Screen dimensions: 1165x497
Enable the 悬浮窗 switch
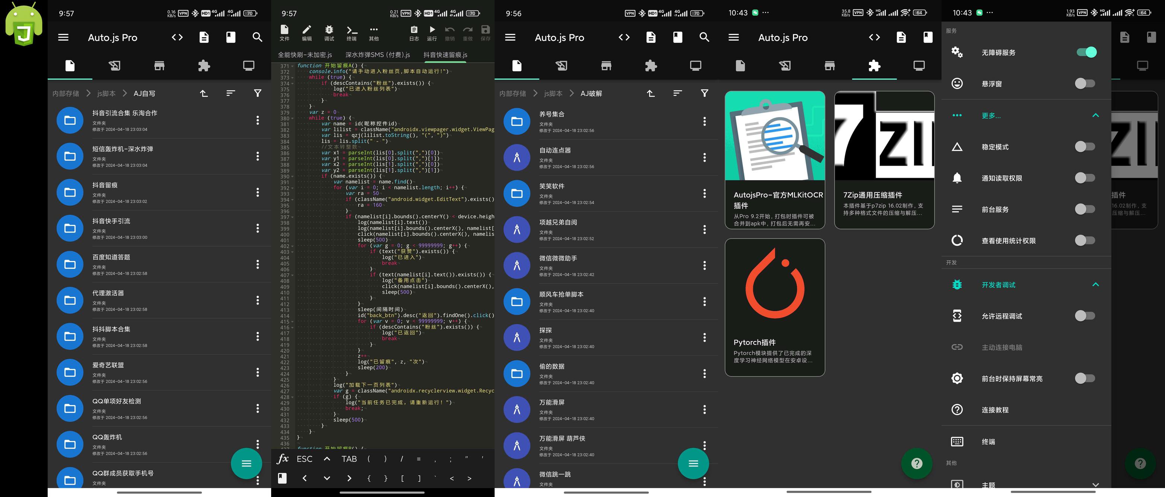[x=1085, y=84]
